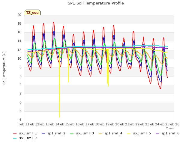
Task: Click the y-axis value 0
Action: 20,102
